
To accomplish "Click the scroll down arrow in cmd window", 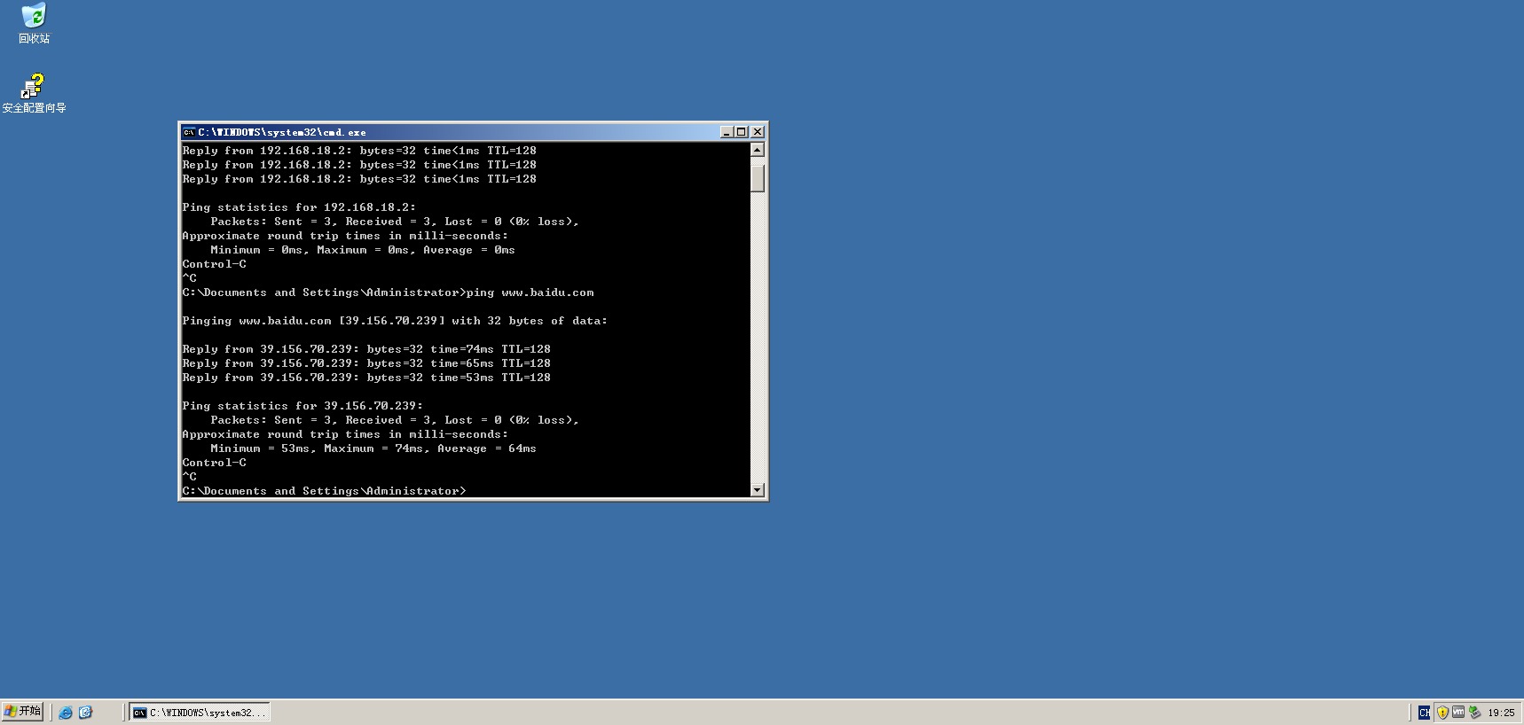I will pyautogui.click(x=757, y=490).
